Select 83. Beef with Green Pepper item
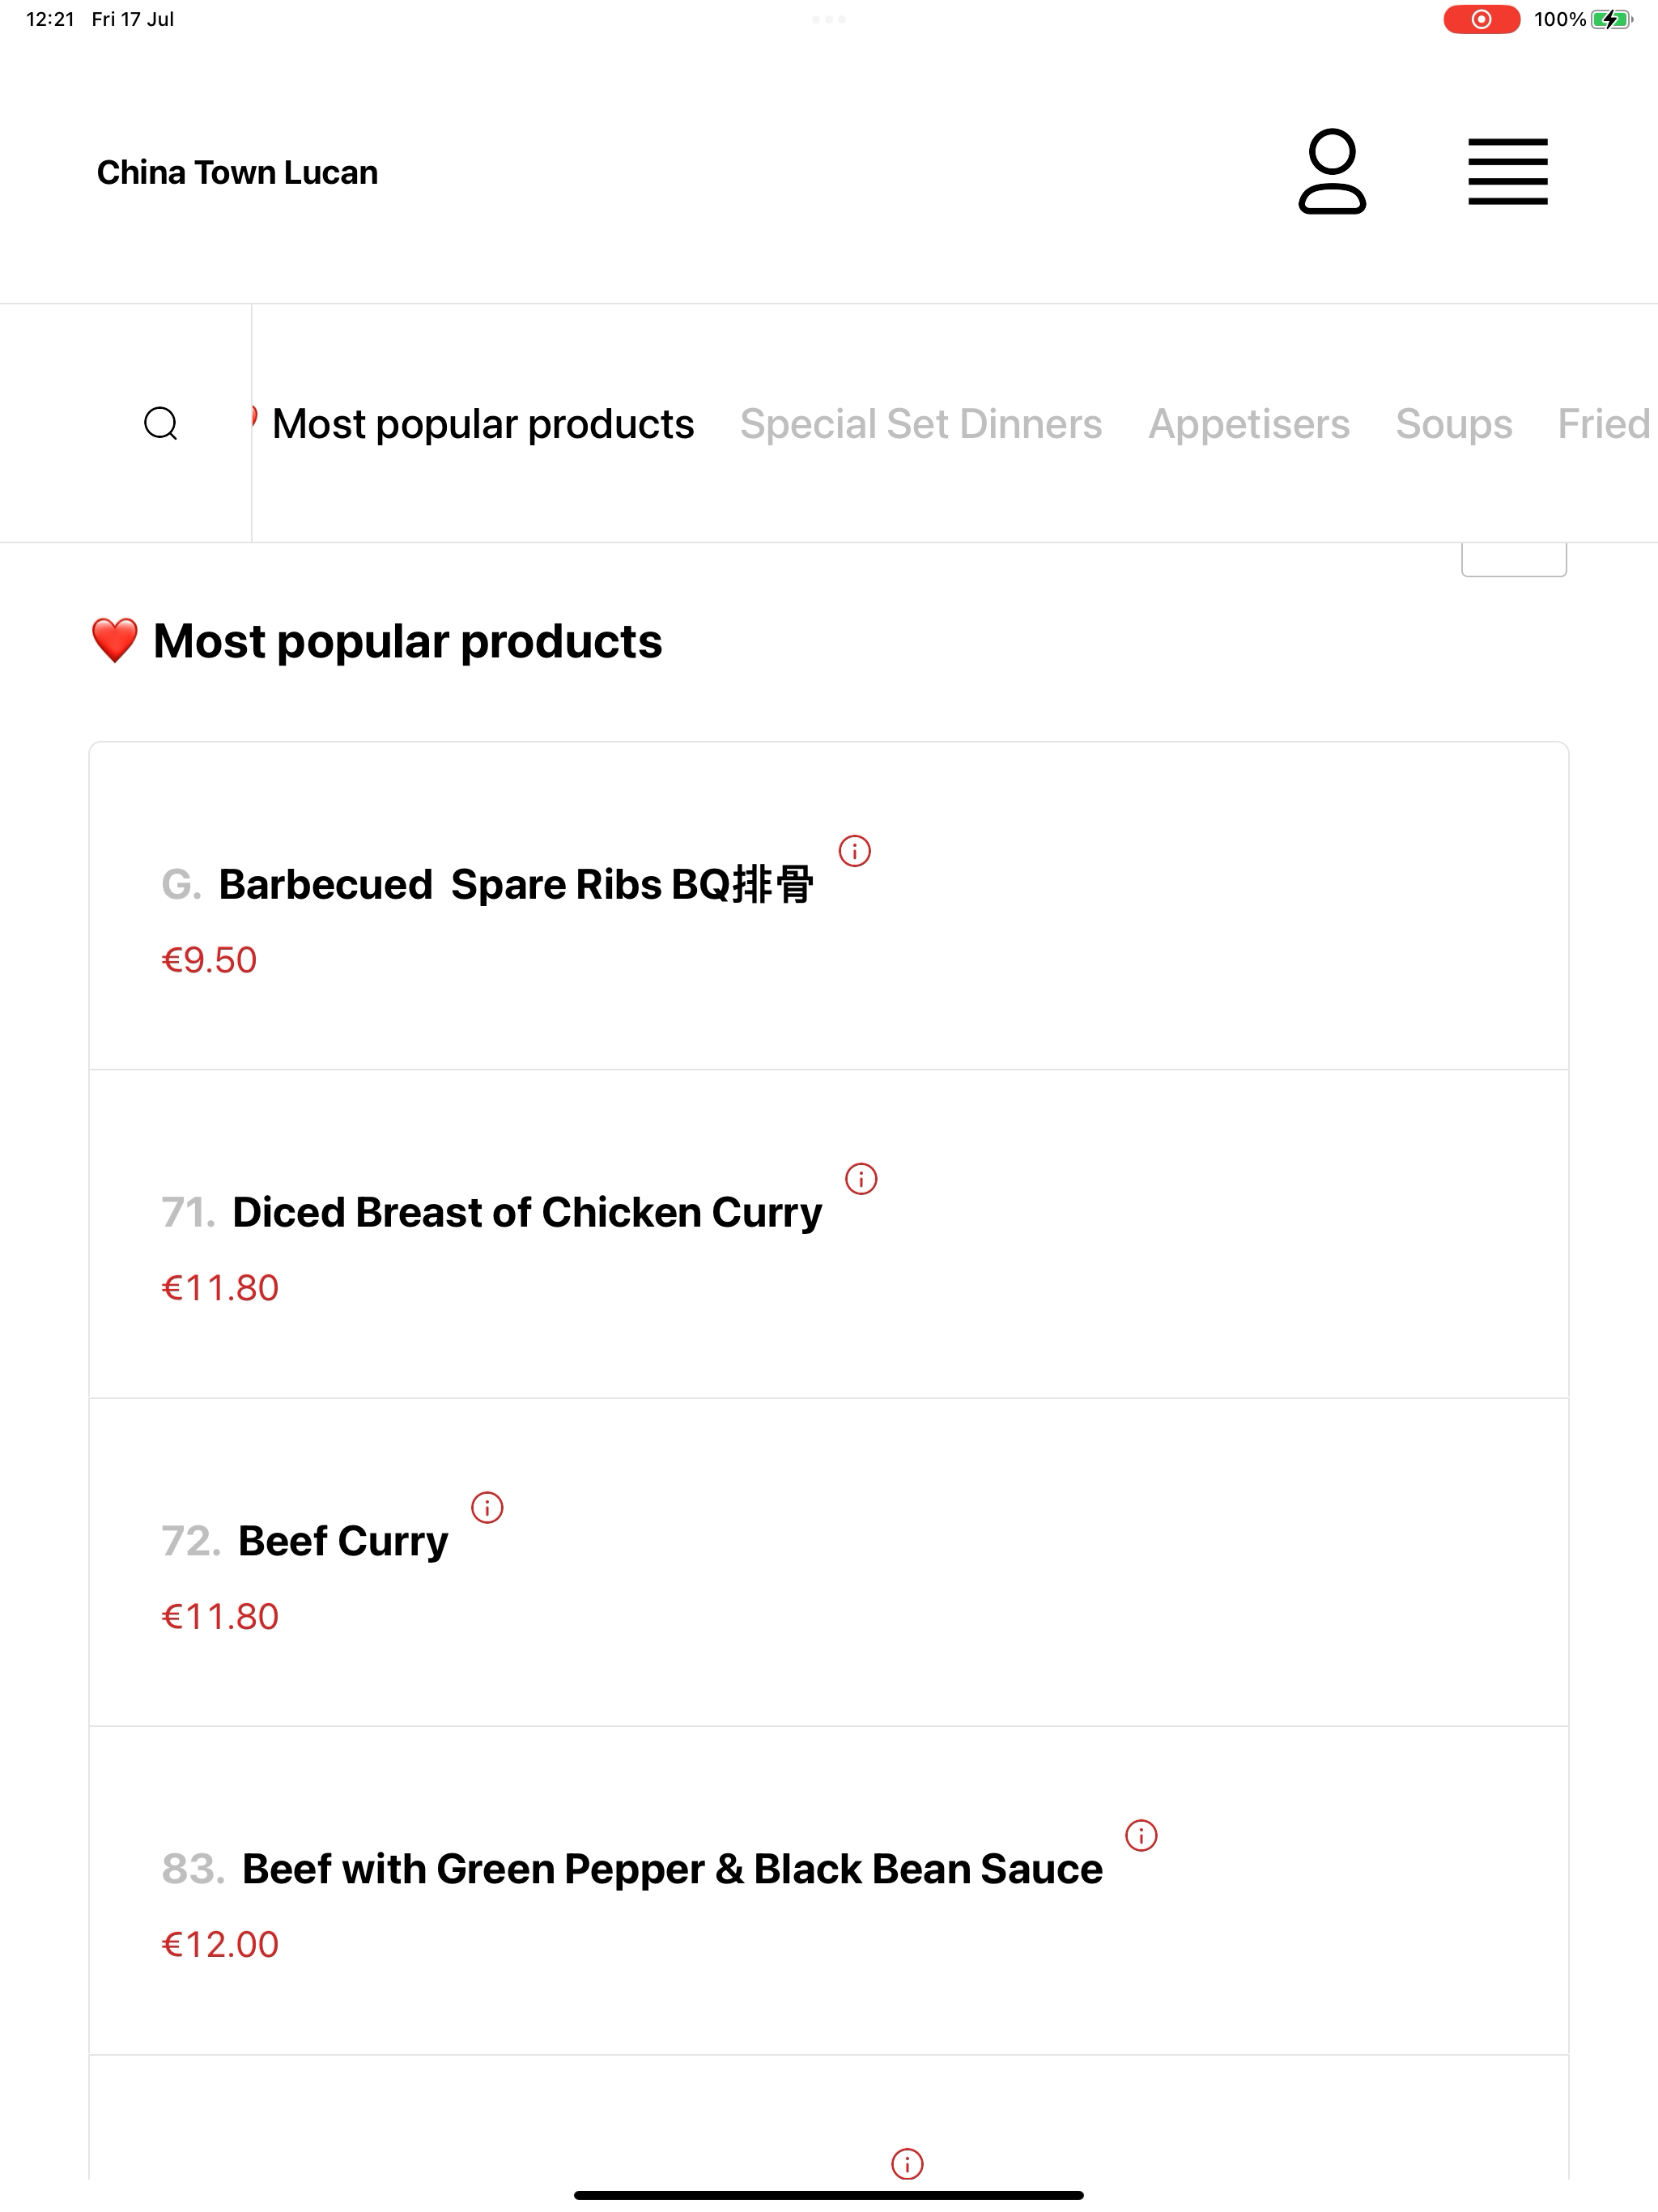Viewport: 1658px width, 2212px height. (x=828, y=1891)
